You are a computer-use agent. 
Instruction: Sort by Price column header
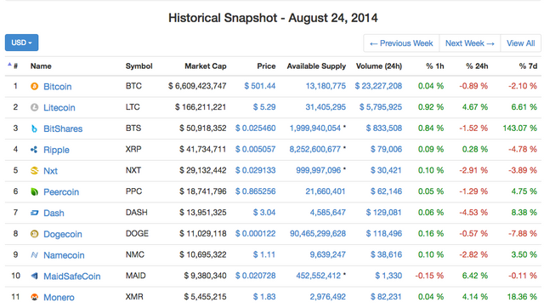(x=266, y=66)
